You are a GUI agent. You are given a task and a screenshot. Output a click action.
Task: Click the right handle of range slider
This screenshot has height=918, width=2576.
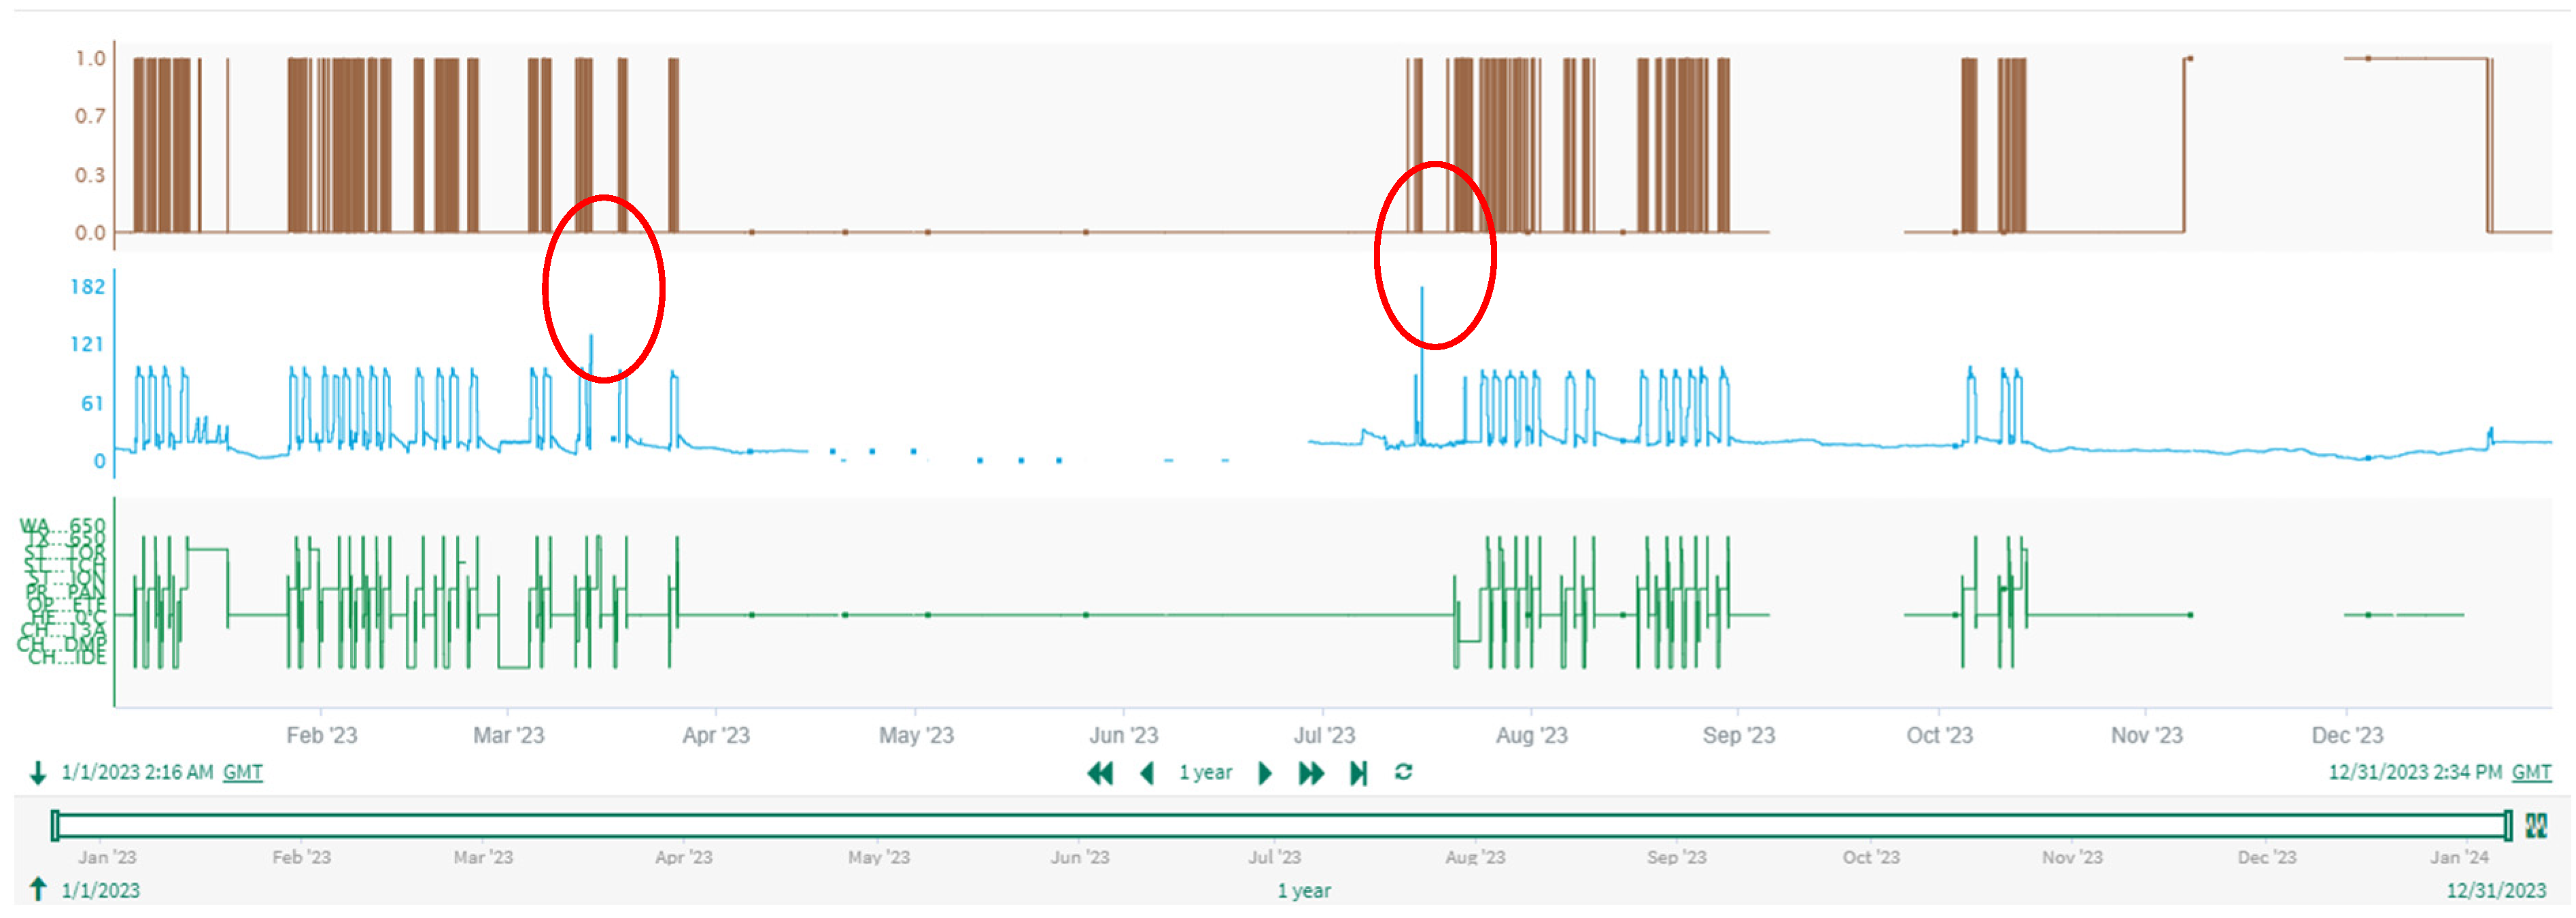coord(2507,826)
